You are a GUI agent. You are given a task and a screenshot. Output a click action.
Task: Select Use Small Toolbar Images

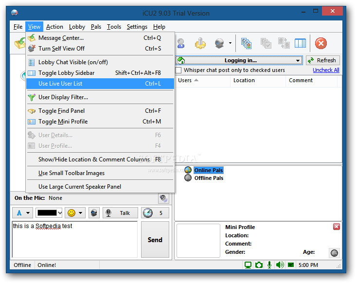pos(100,173)
